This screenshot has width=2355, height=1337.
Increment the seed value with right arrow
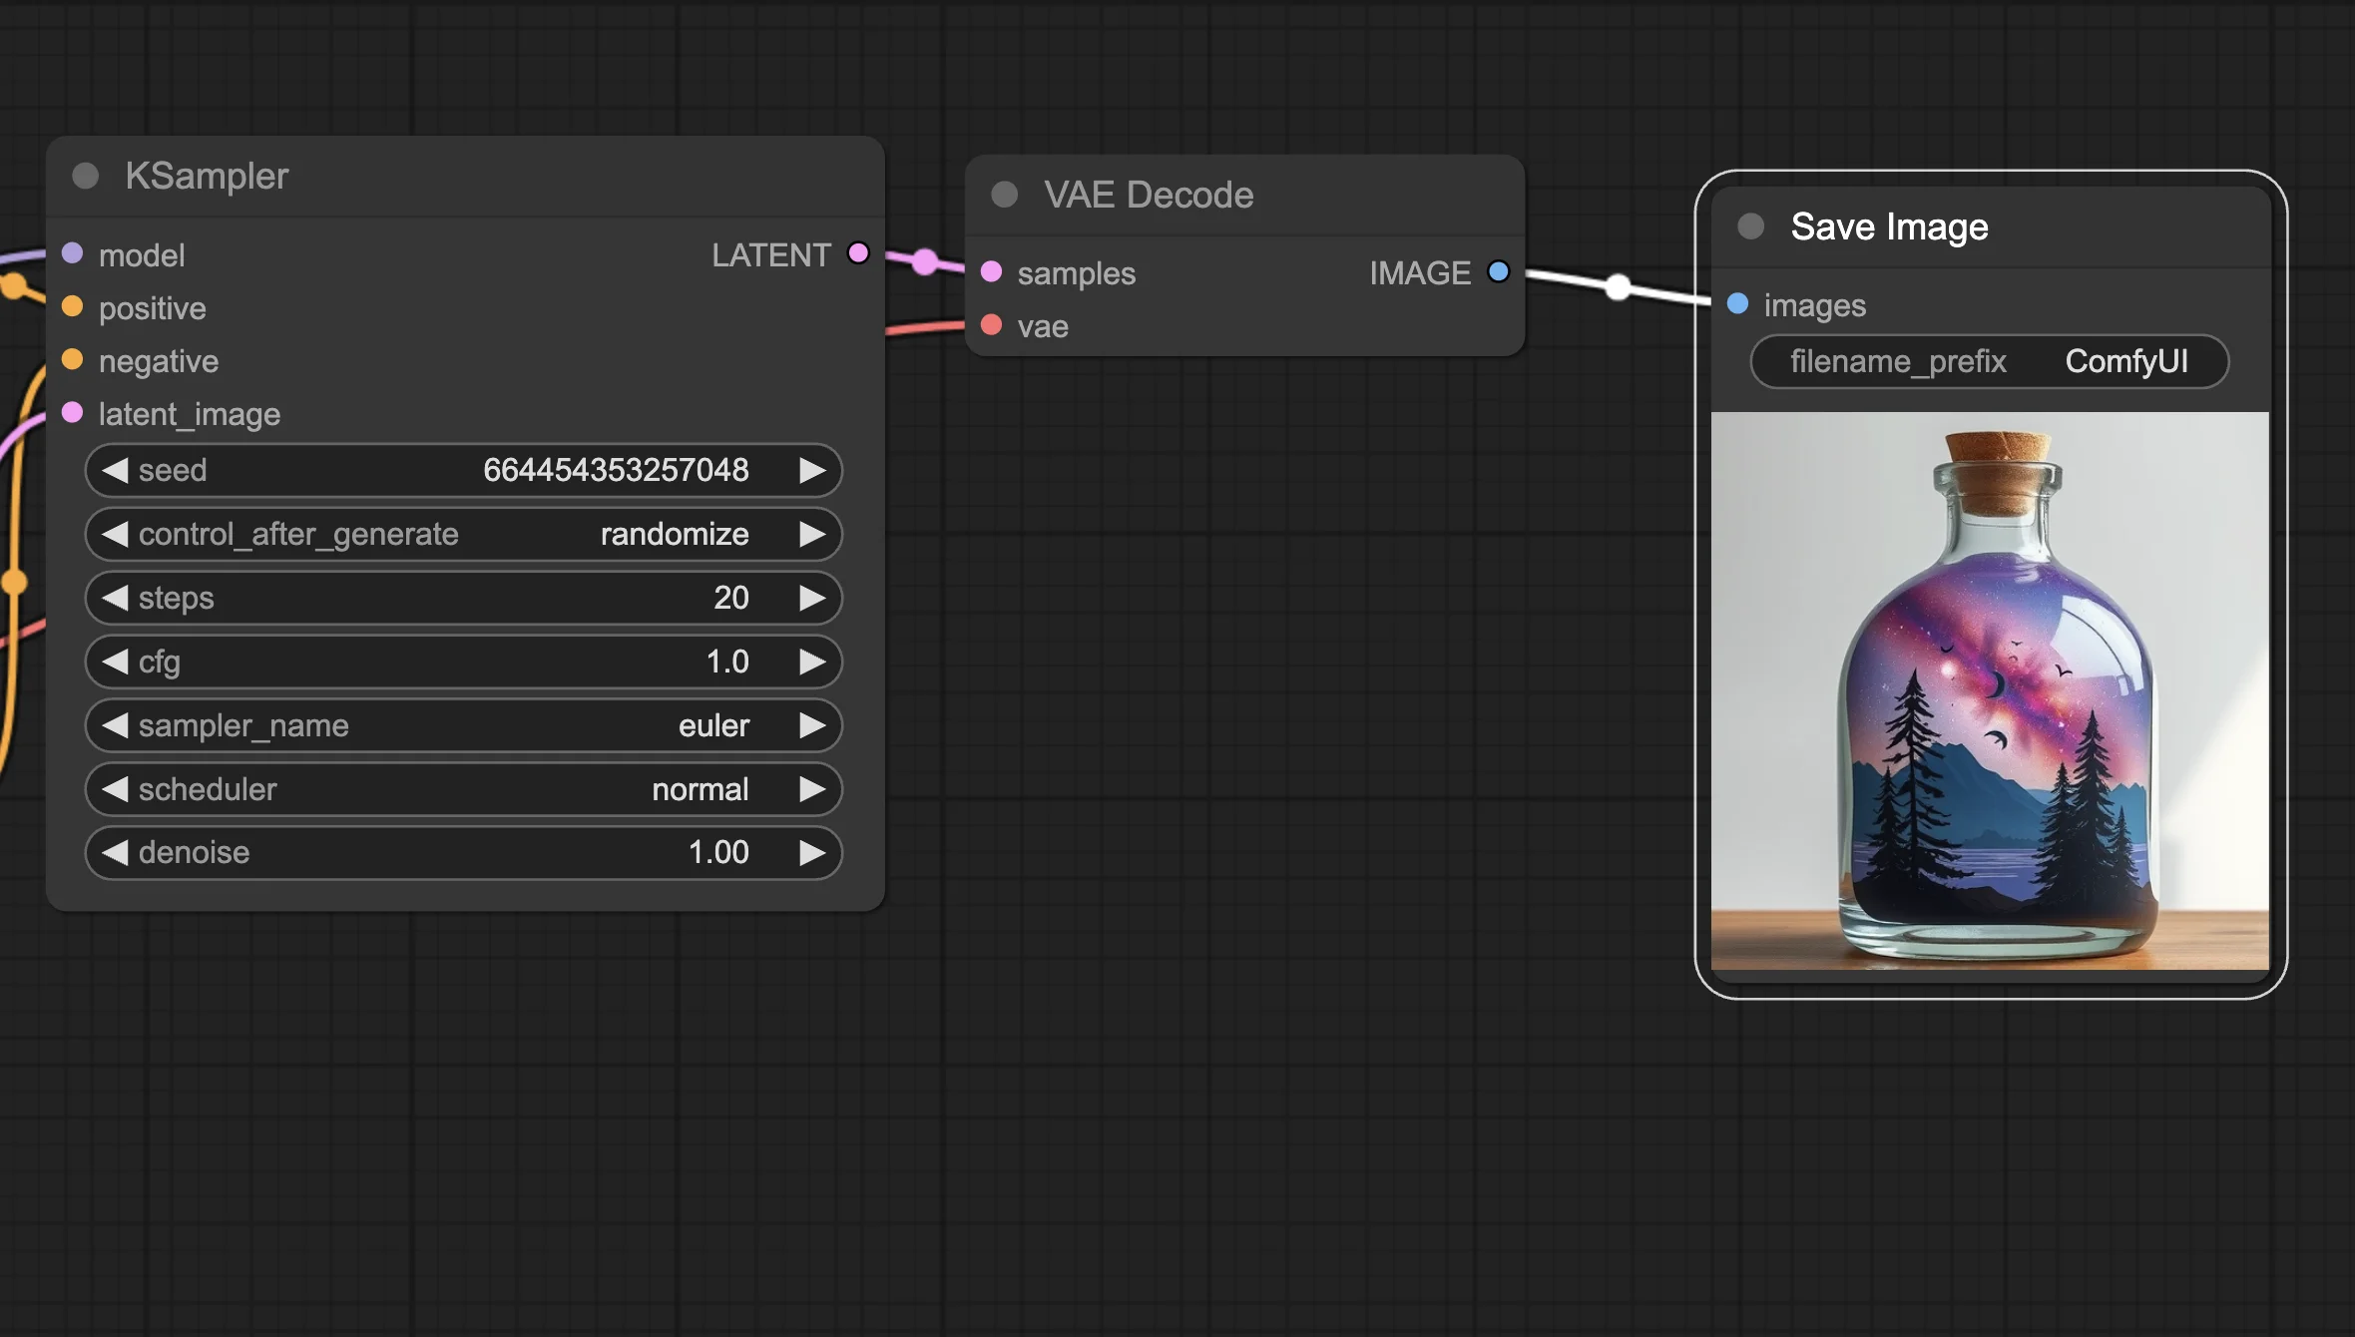[x=812, y=470]
